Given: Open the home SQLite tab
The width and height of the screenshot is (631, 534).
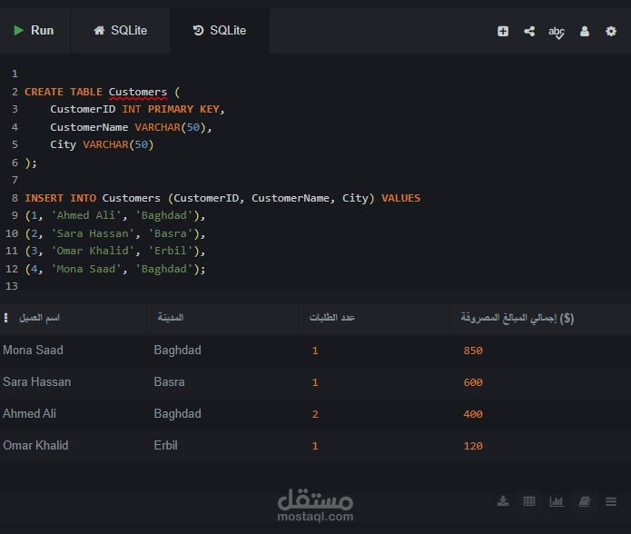Looking at the screenshot, I should tap(121, 31).
